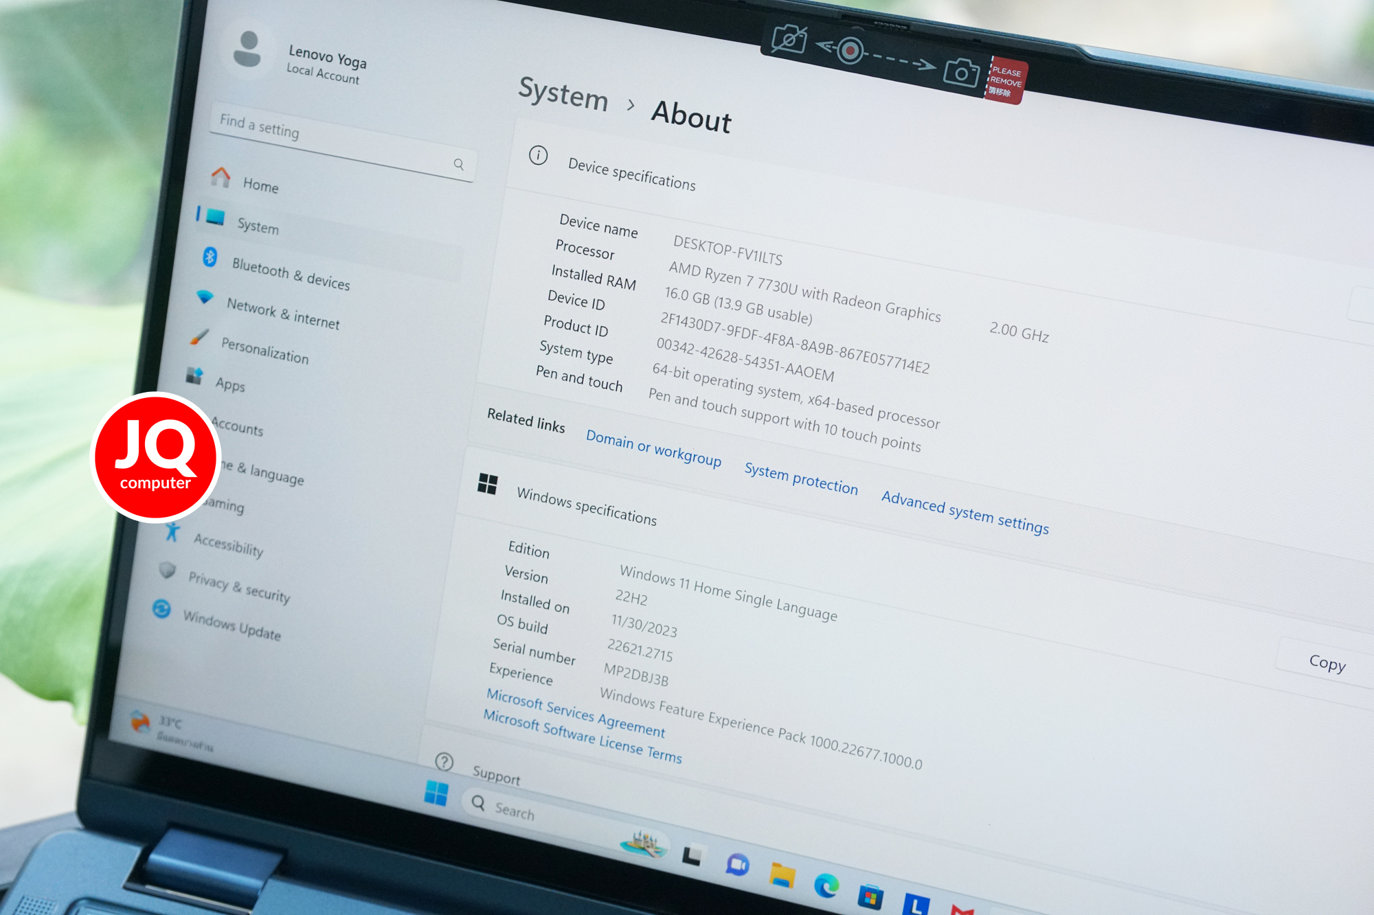Open Advanced system settings link
Viewport: 1374px width, 915px height.
pyautogui.click(x=965, y=511)
